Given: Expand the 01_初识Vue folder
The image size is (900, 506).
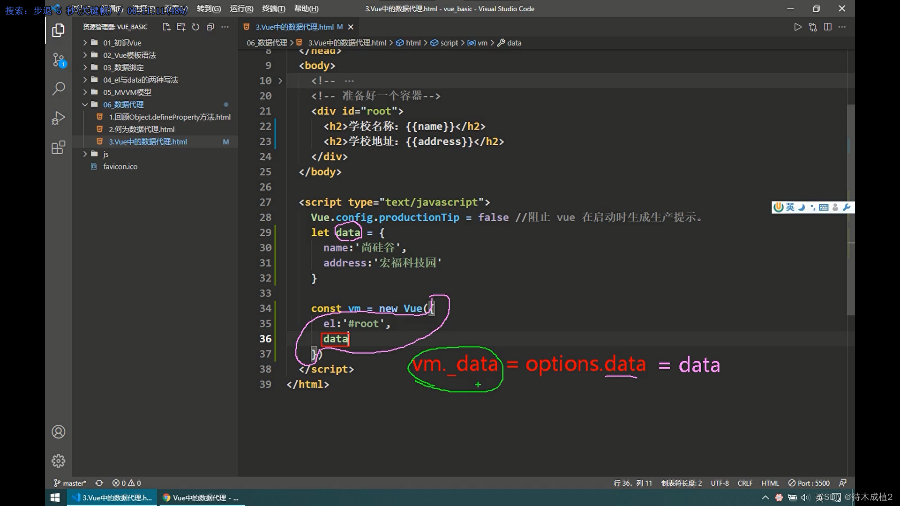Looking at the screenshot, I should coord(155,43).
